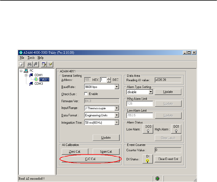Open the terminal toolbar icon with pencil
The width and height of the screenshot is (217, 182).
[44, 64]
